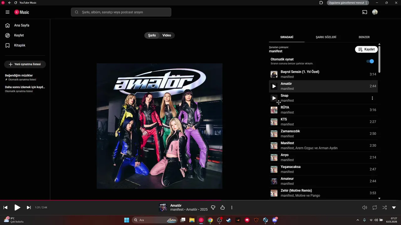Select Amateur in the queue

(323, 181)
